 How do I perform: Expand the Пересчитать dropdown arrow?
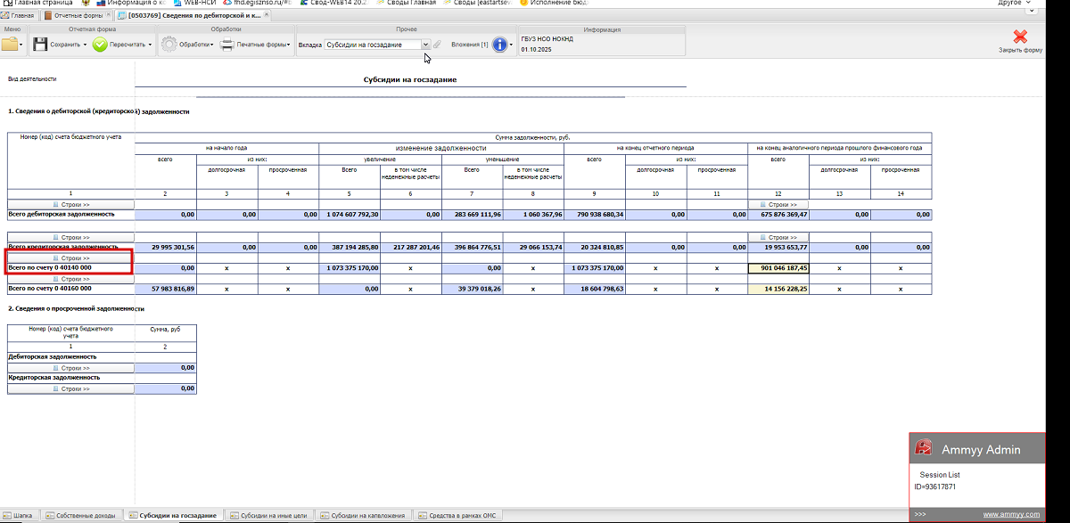(151, 45)
